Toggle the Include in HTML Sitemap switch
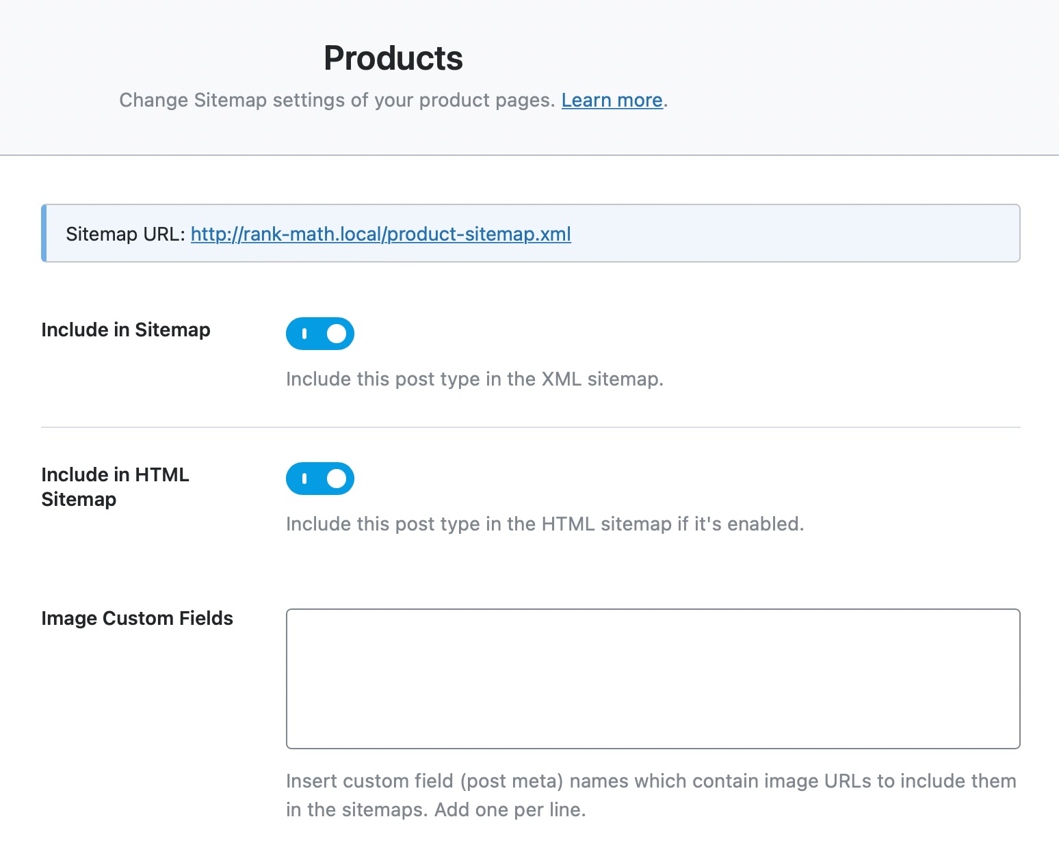This screenshot has height=845, width=1059. pos(320,479)
